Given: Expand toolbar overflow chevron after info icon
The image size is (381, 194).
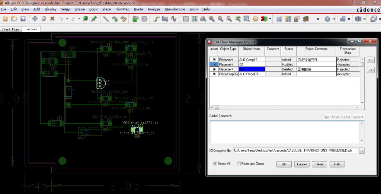Looking at the screenshot, I should [x=334, y=19].
